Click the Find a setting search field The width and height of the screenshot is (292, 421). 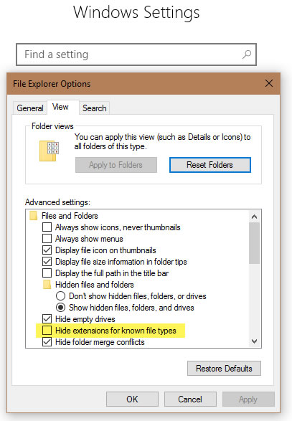[136, 55]
